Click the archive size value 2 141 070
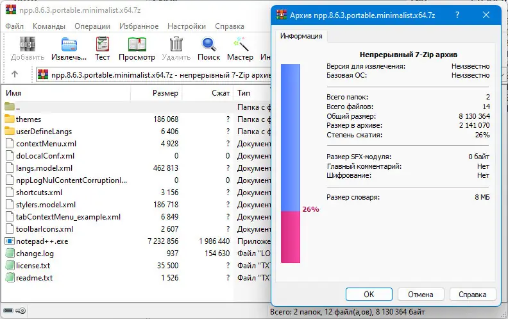 coord(474,125)
